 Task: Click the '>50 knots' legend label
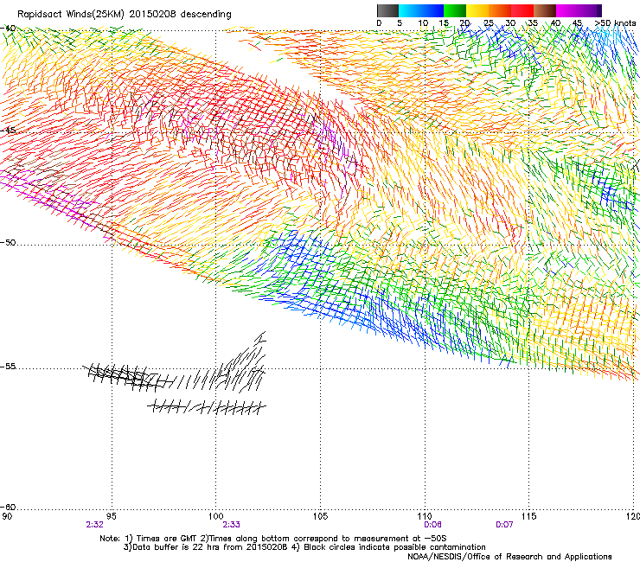(x=615, y=23)
